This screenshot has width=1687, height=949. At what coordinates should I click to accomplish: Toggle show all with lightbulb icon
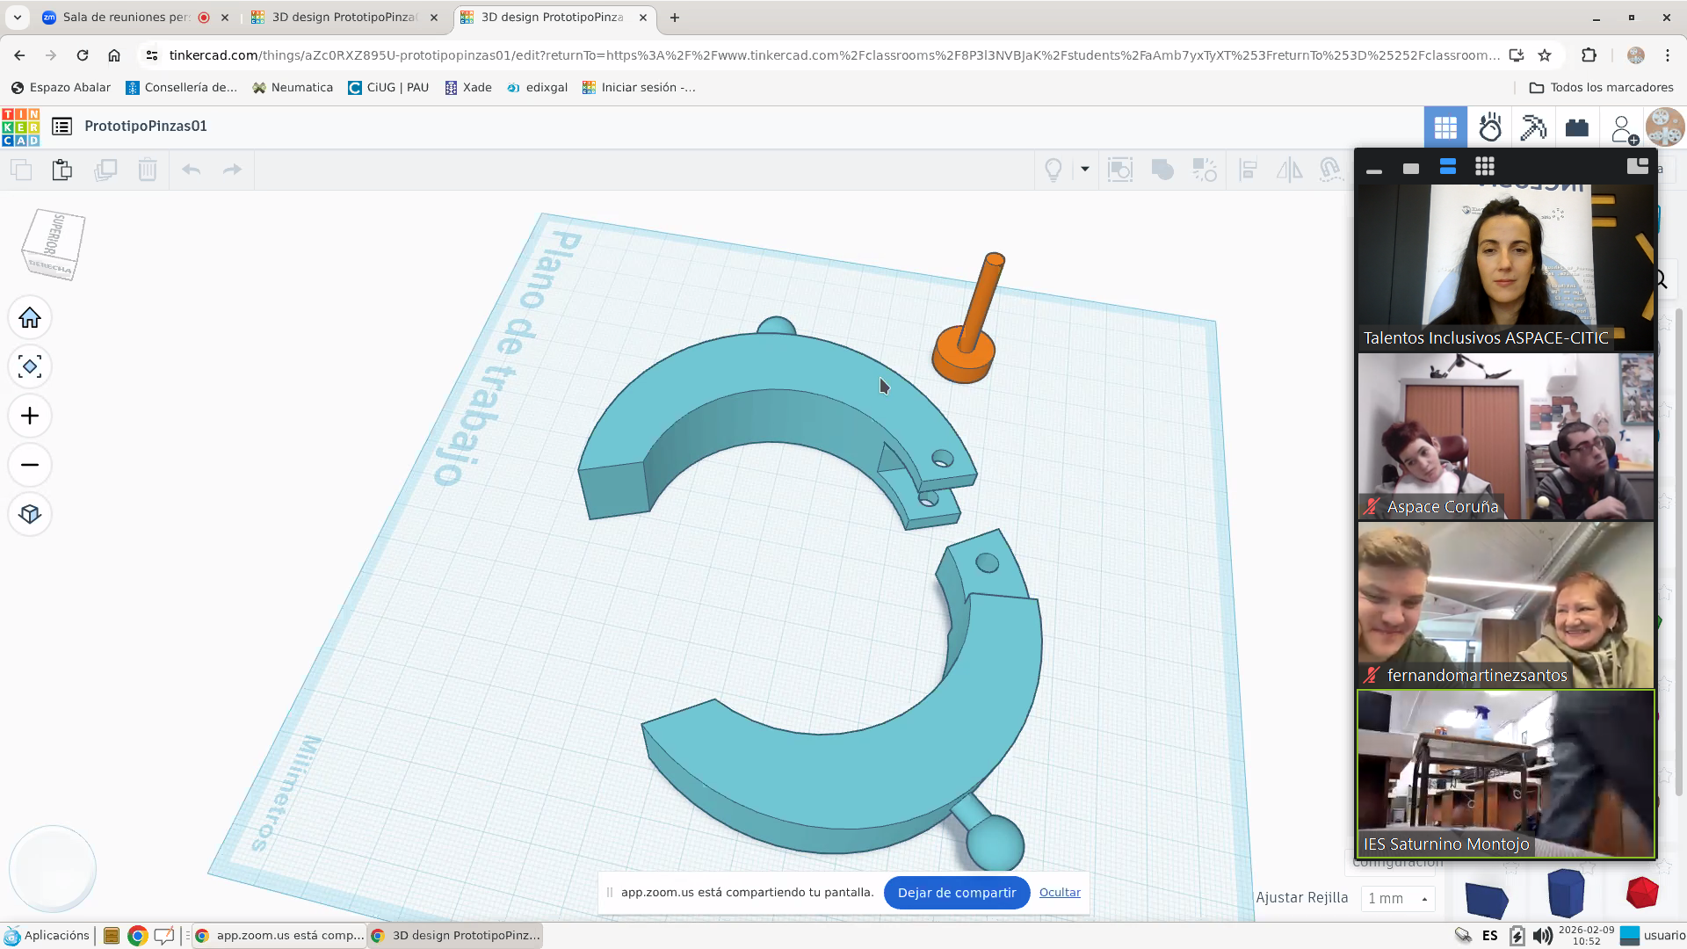tap(1053, 170)
